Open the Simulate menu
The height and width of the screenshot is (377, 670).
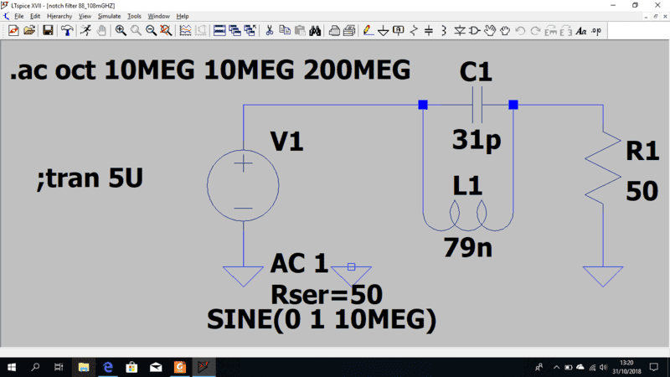tap(109, 16)
